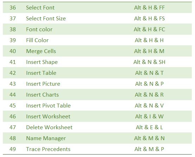Click the 'Alt & H & FF' shortcut cell
This screenshot has width=195, height=157.
[149, 8]
